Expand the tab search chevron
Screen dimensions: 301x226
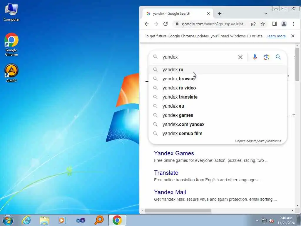(x=266, y=14)
